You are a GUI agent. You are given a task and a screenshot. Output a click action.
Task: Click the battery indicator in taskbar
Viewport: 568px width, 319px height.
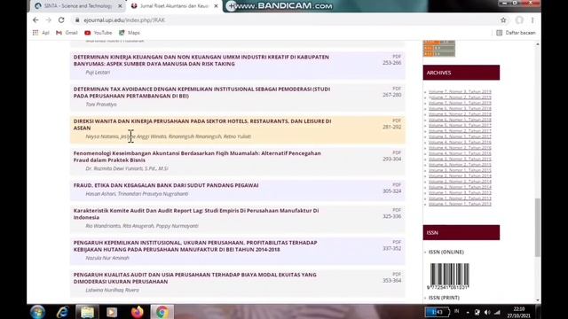438,312
